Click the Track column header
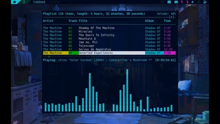Image resolution: width=220 pixels, height=124 pixels. coord(73,21)
